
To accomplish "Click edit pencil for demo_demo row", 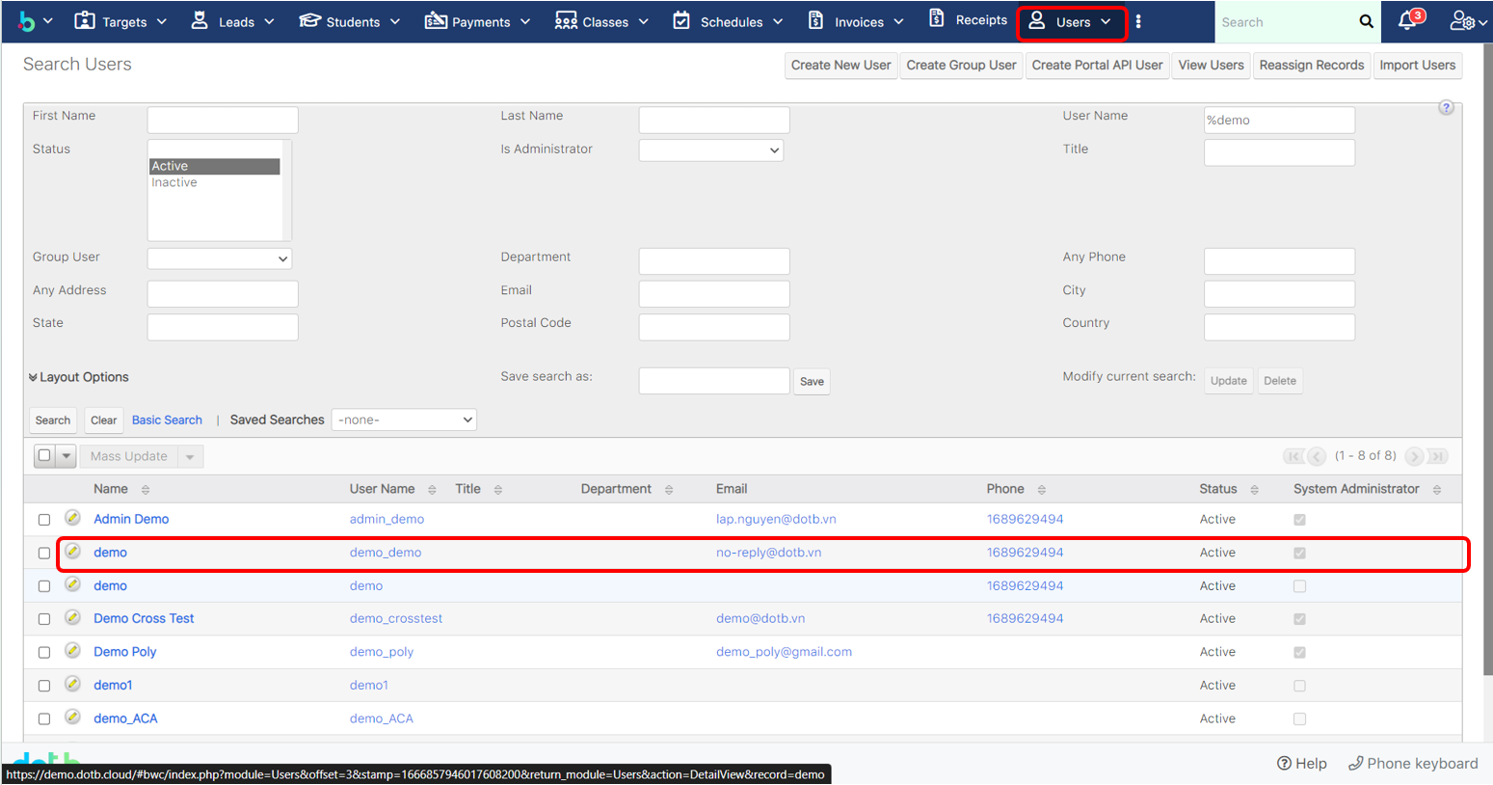I will 72,552.
